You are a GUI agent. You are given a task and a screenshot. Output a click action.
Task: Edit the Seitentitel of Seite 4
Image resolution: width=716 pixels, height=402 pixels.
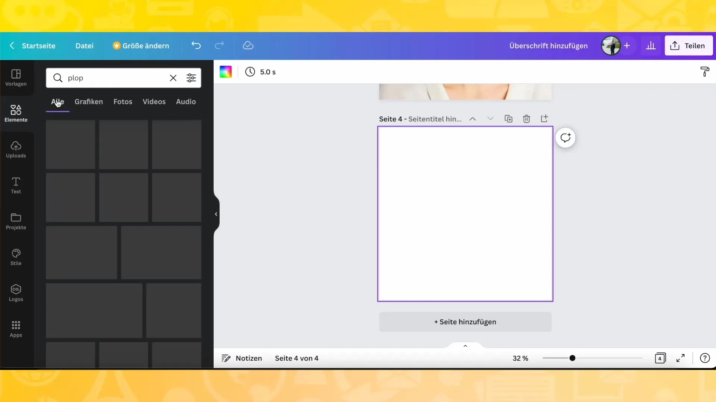click(x=435, y=119)
